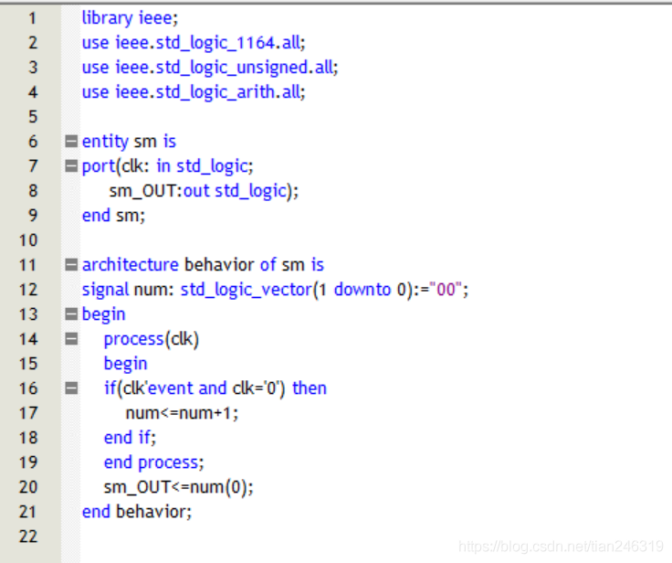Screen dimensions: 672x563
Task: Click the 'end if;' text
Action: pos(130,438)
